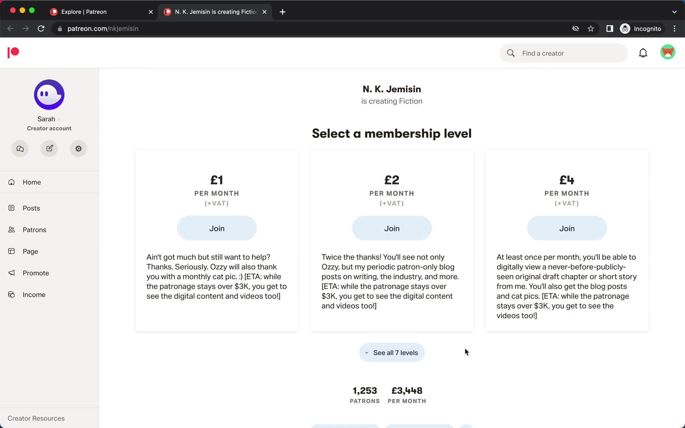Open Creator Resources link
The height and width of the screenshot is (428, 685).
(x=36, y=418)
